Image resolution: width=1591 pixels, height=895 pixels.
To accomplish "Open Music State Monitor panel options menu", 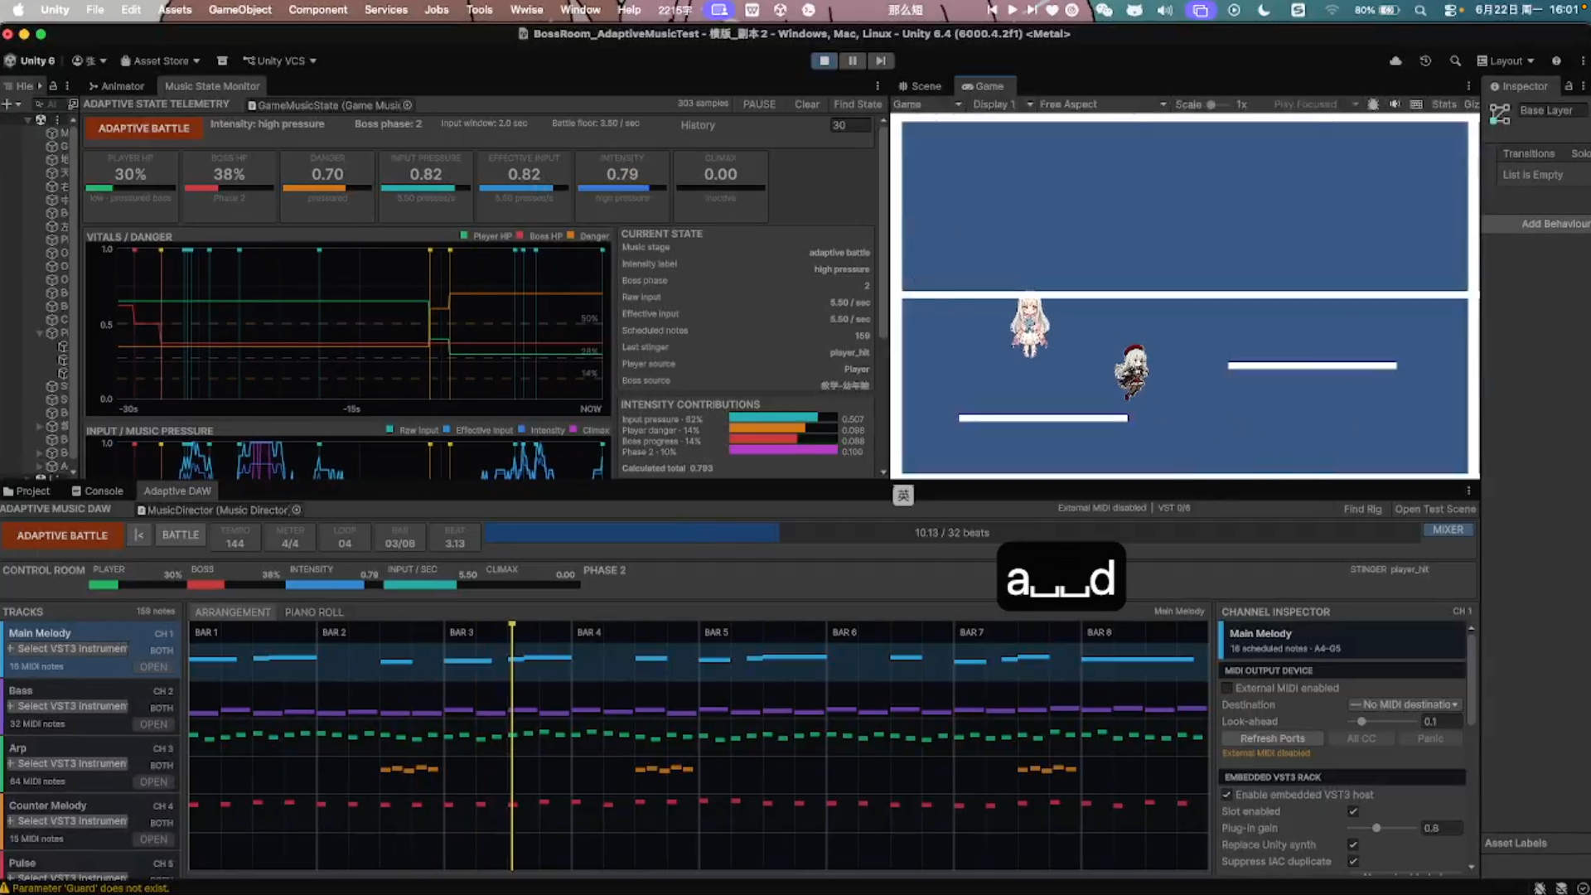I will click(878, 85).
